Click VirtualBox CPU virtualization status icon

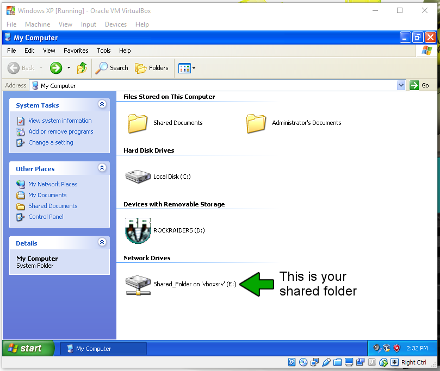[x=371, y=362]
